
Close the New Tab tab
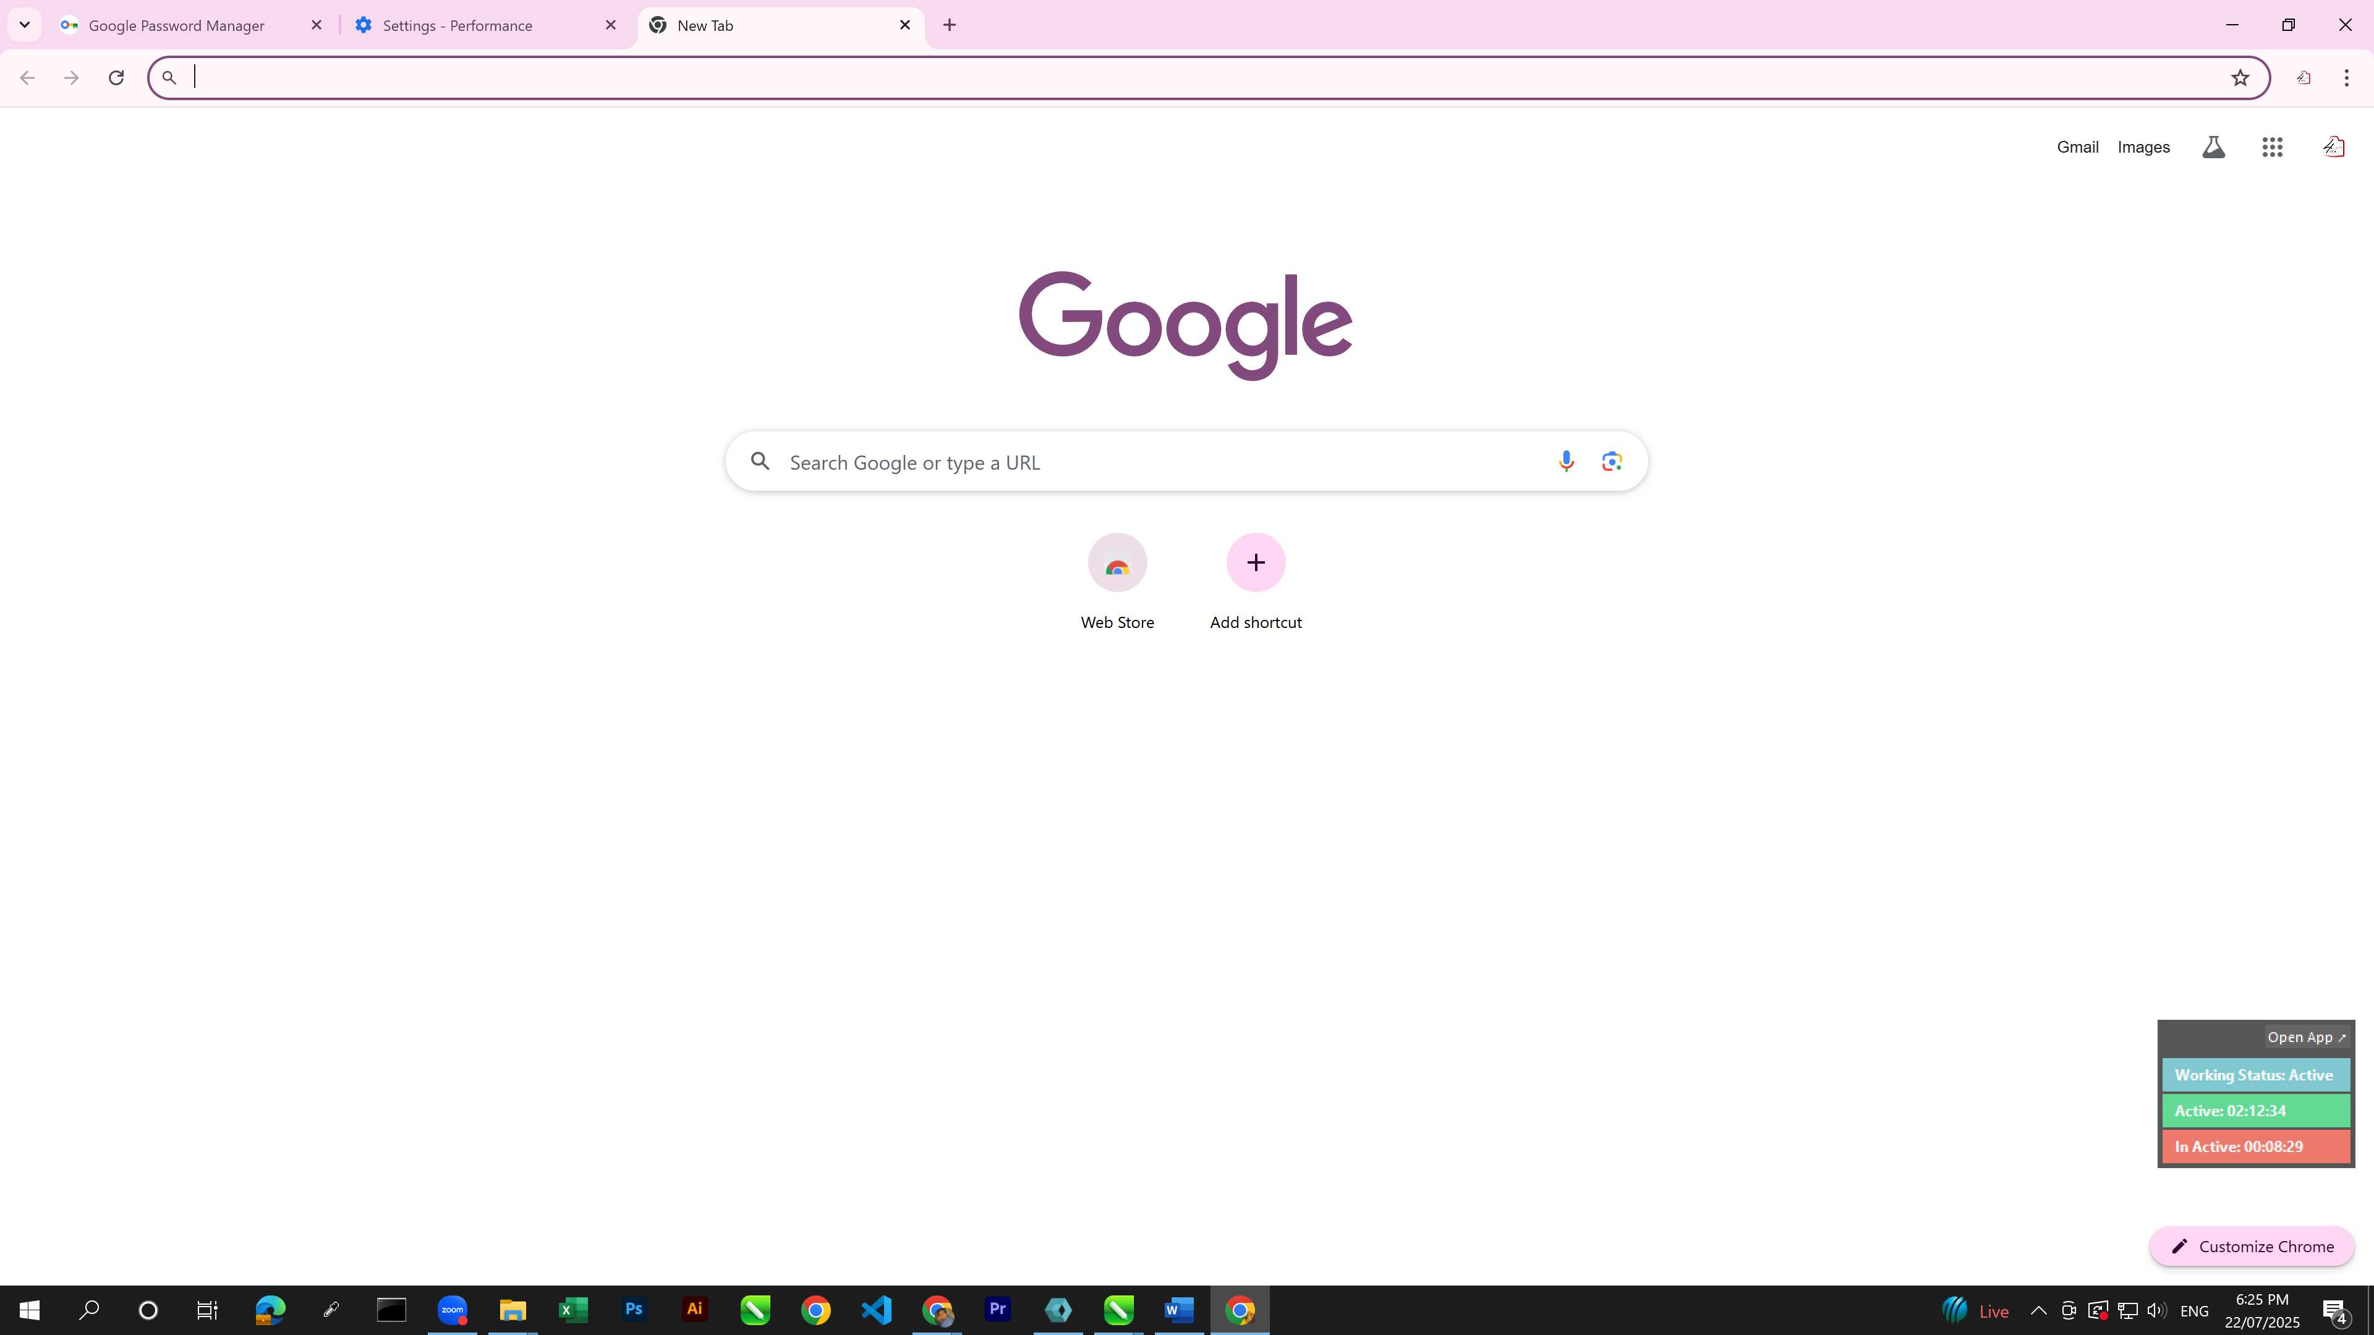point(905,25)
